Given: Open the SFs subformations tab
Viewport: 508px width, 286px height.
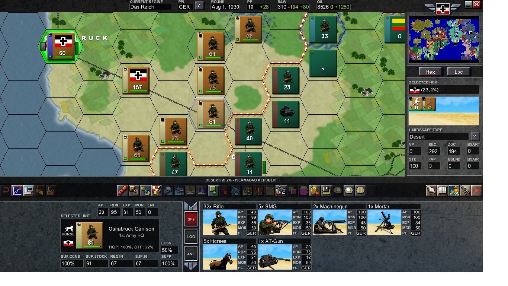Looking at the screenshot, I should pyautogui.click(x=191, y=219).
